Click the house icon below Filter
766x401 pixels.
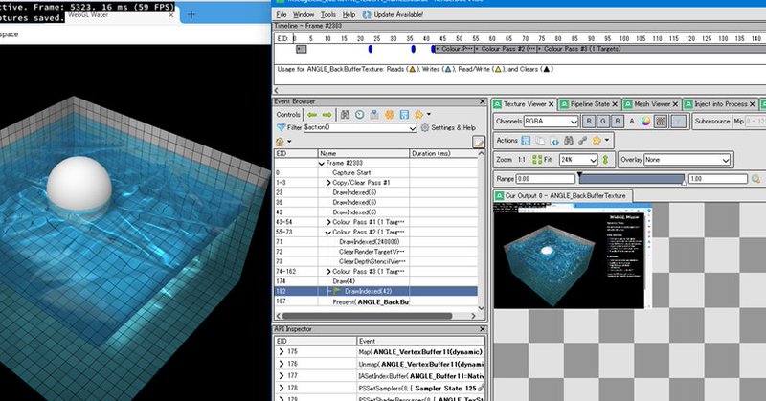[280, 142]
